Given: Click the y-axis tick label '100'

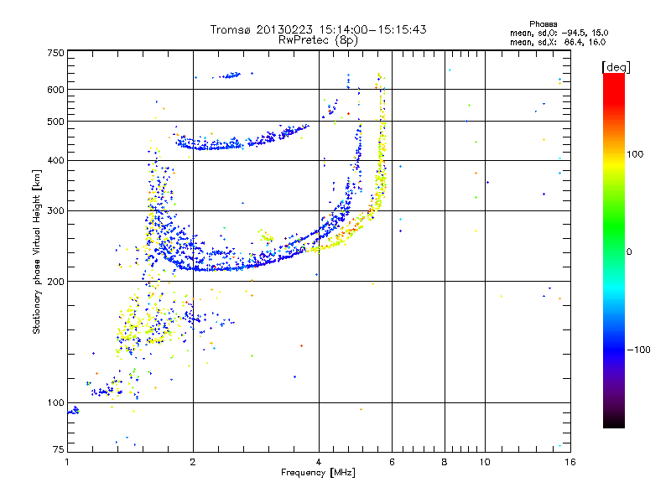Looking at the screenshot, I should [x=55, y=402].
